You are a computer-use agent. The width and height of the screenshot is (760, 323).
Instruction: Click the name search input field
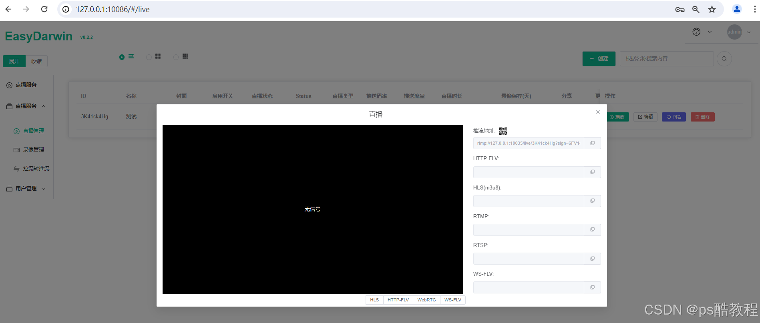point(667,59)
